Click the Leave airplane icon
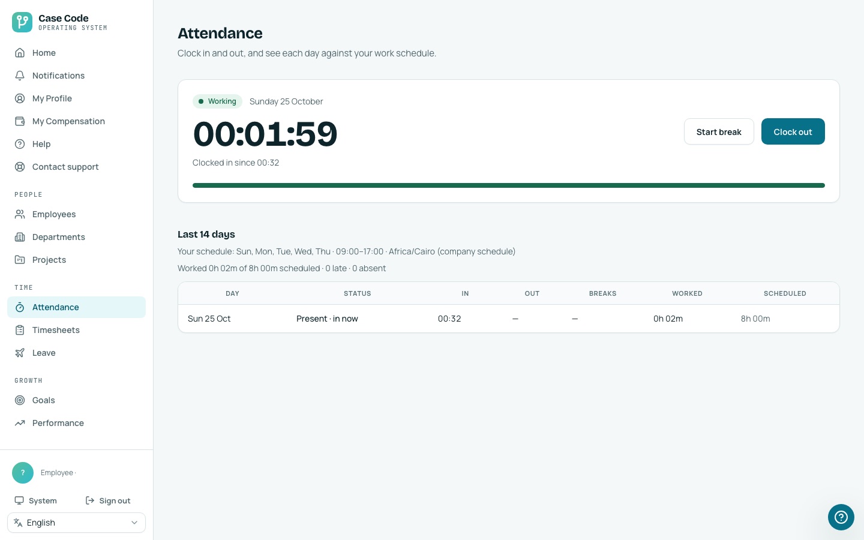 click(20, 353)
